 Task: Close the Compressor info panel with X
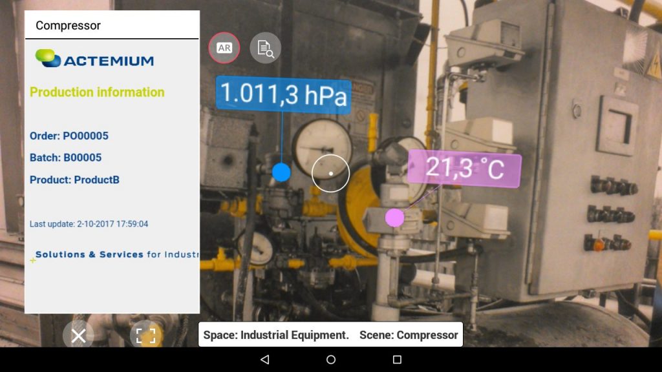(x=78, y=336)
